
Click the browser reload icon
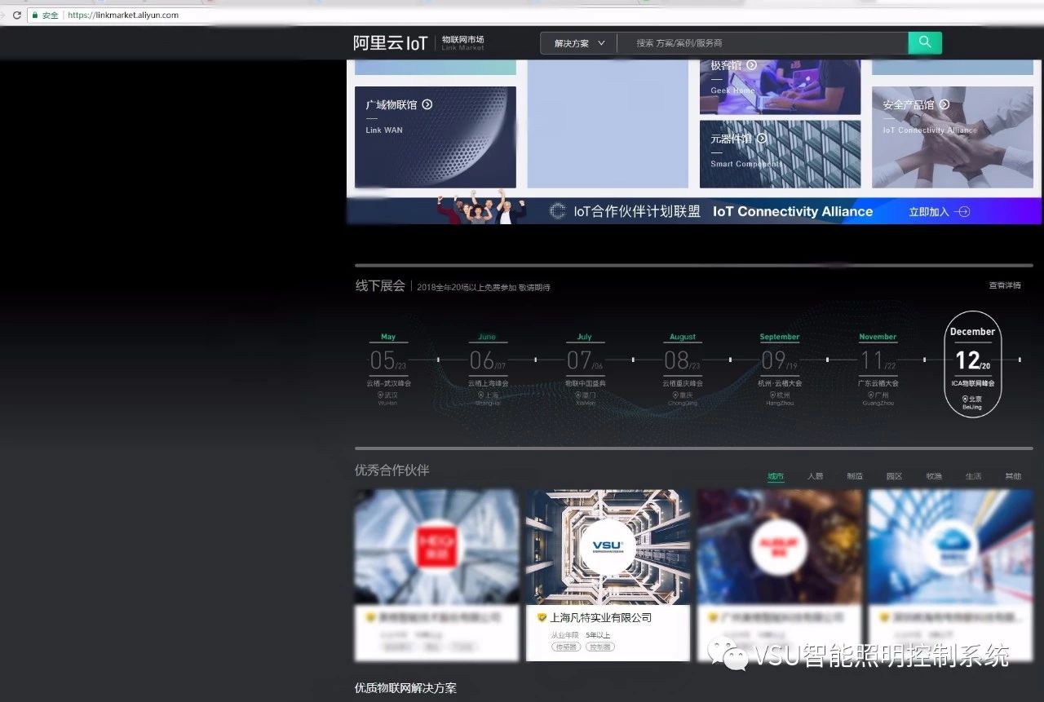click(16, 15)
